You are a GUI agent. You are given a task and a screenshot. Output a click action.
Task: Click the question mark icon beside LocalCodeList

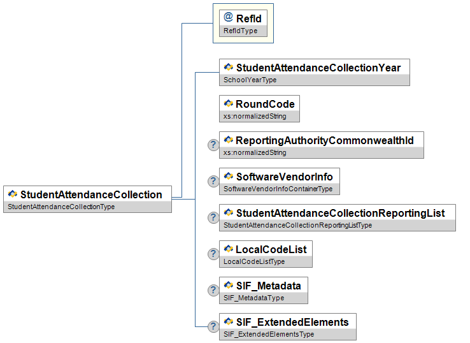pos(213,254)
